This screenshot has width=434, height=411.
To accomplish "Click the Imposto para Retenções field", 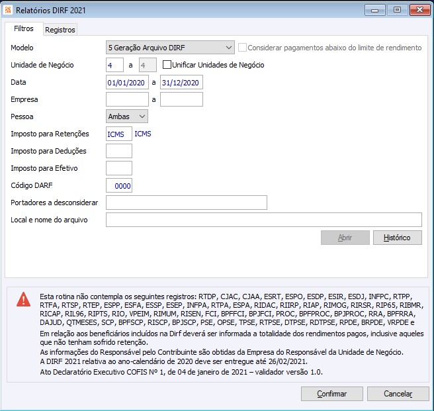I will point(118,134).
